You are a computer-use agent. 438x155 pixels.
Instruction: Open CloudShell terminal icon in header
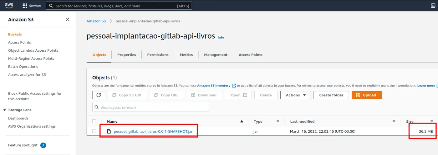click(433, 6)
